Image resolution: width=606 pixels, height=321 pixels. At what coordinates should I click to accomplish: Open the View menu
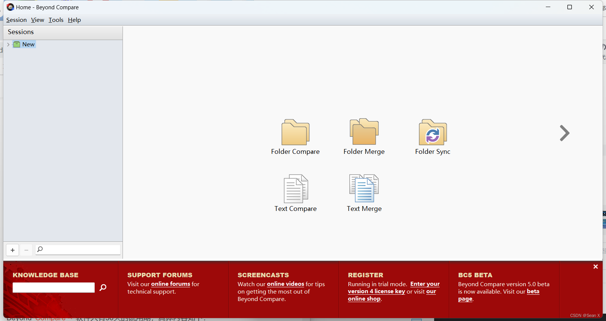click(x=38, y=20)
